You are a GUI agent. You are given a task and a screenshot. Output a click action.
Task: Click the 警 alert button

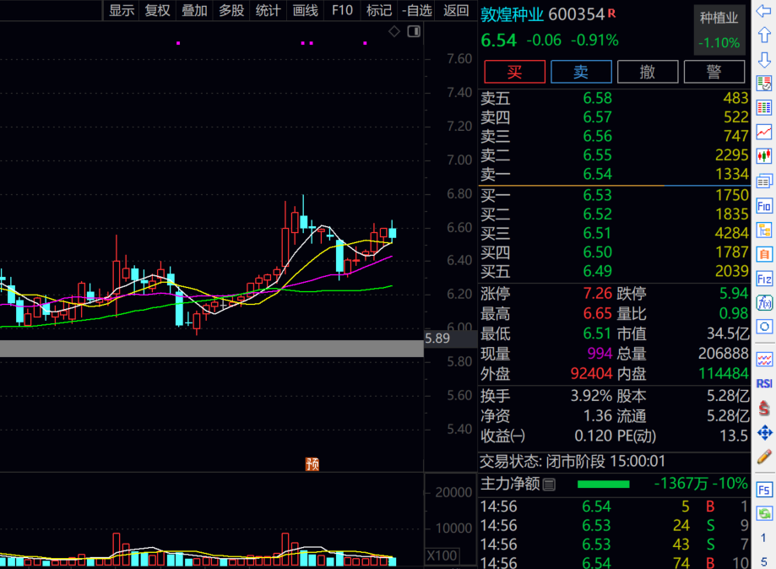714,72
